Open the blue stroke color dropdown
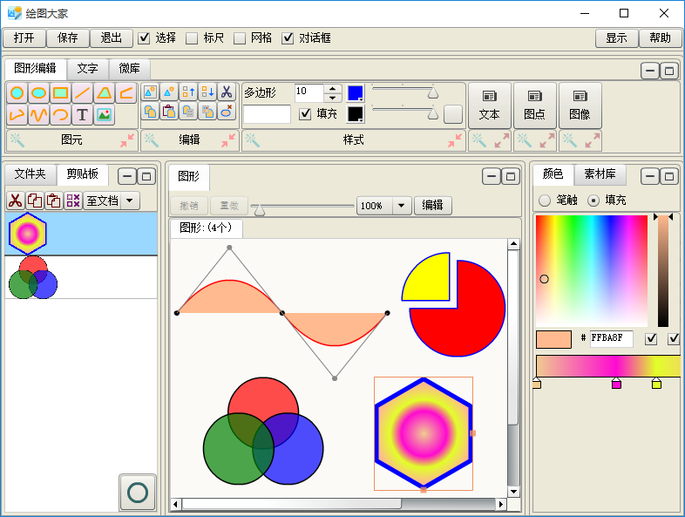 click(356, 93)
